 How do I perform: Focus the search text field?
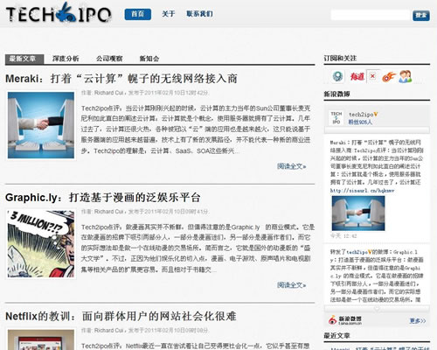click(371, 15)
